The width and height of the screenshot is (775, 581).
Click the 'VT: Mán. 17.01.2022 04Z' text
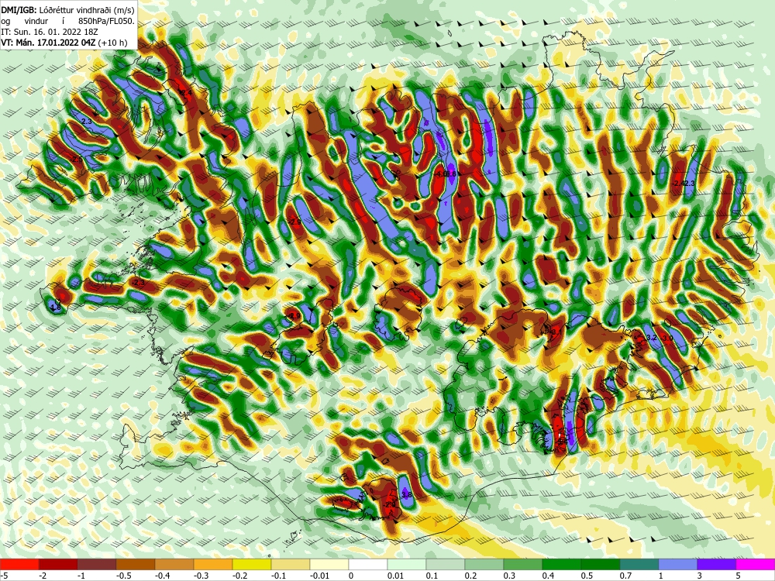pos(49,43)
